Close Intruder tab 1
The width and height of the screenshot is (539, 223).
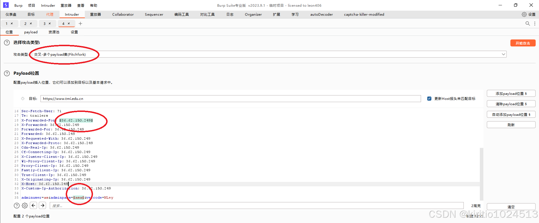click(x=12, y=24)
